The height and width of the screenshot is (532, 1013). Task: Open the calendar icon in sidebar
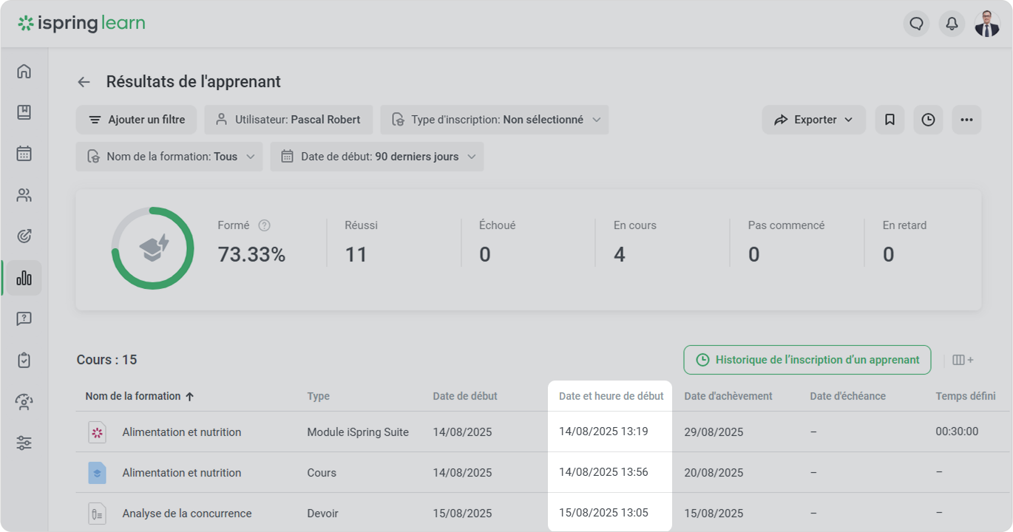tap(24, 154)
